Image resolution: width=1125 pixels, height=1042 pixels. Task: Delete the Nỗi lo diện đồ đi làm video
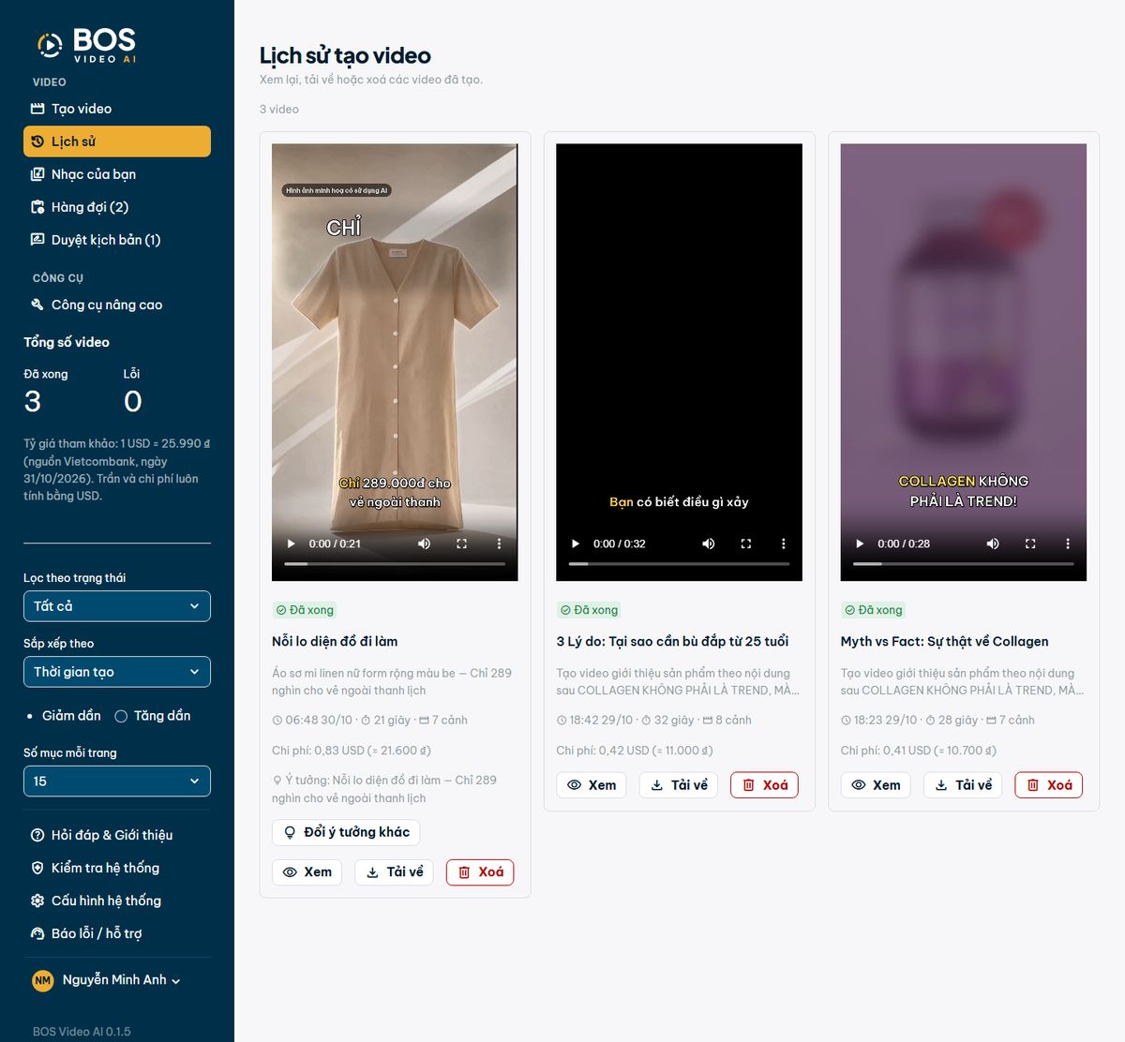click(480, 872)
